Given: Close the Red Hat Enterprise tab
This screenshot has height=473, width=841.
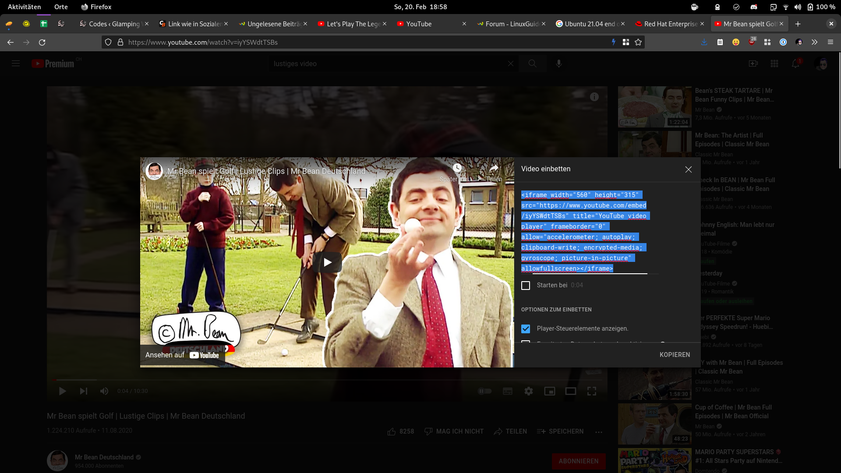Looking at the screenshot, I should click(x=702, y=24).
